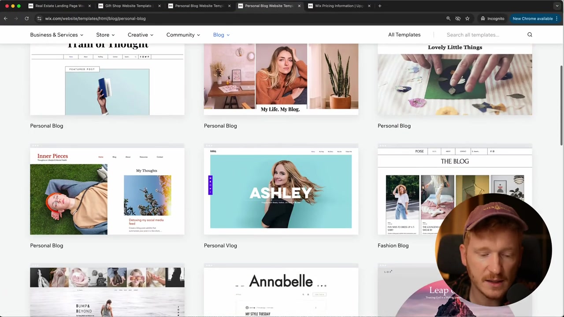Open the tab search dropdown arrow
Image resolution: width=564 pixels, height=317 pixels.
point(557,6)
